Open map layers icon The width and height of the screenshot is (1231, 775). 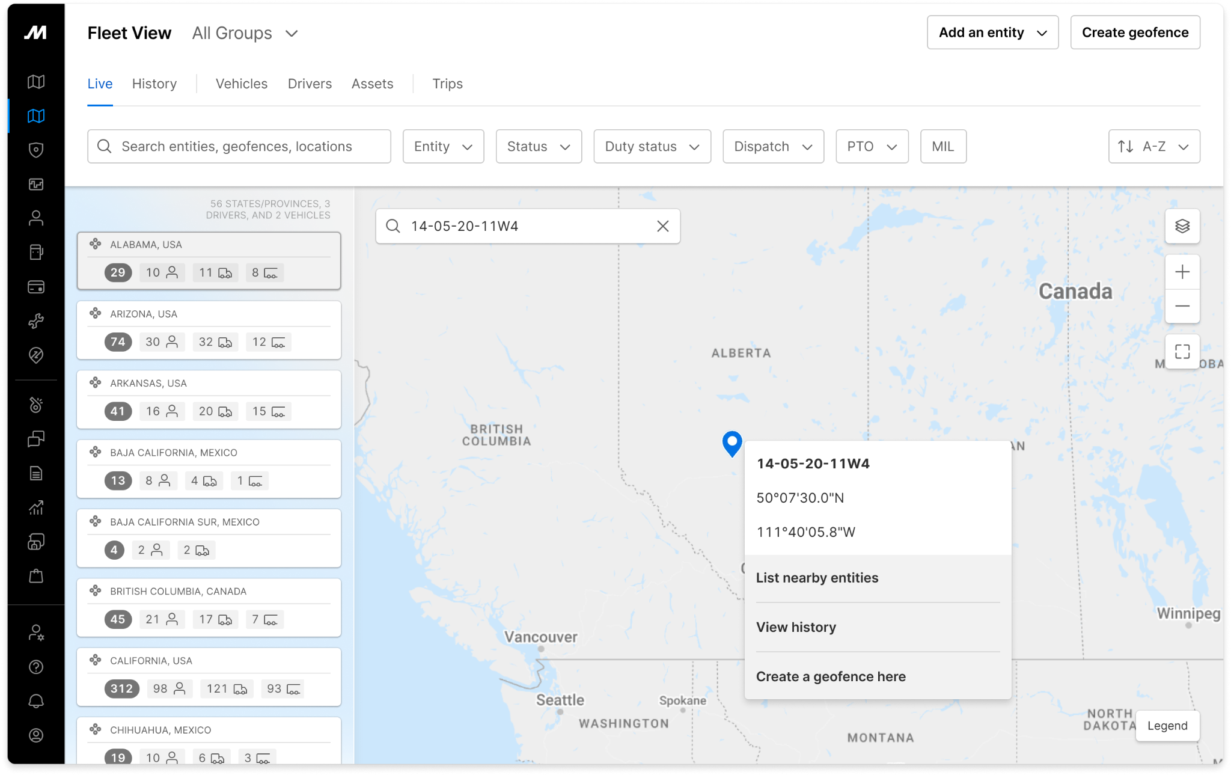pyautogui.click(x=1182, y=226)
